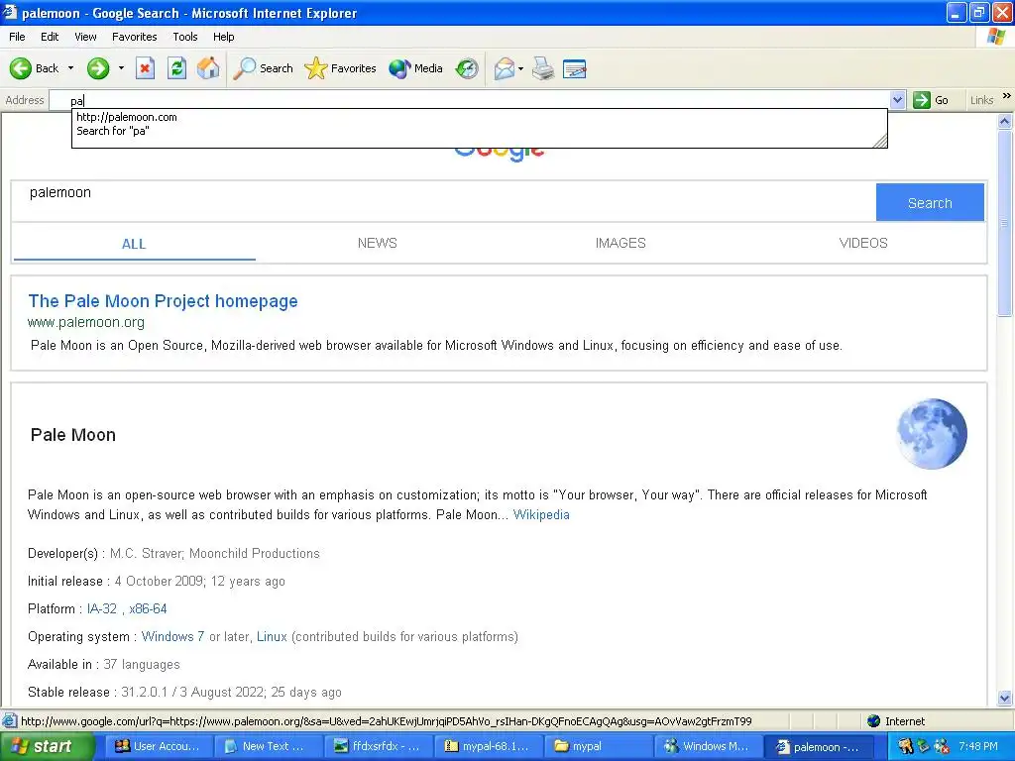Switch to mypal-68.1 archive taskbar button
The image size is (1015, 761).
coord(489,747)
